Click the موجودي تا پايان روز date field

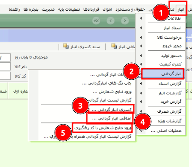pos(5,57)
